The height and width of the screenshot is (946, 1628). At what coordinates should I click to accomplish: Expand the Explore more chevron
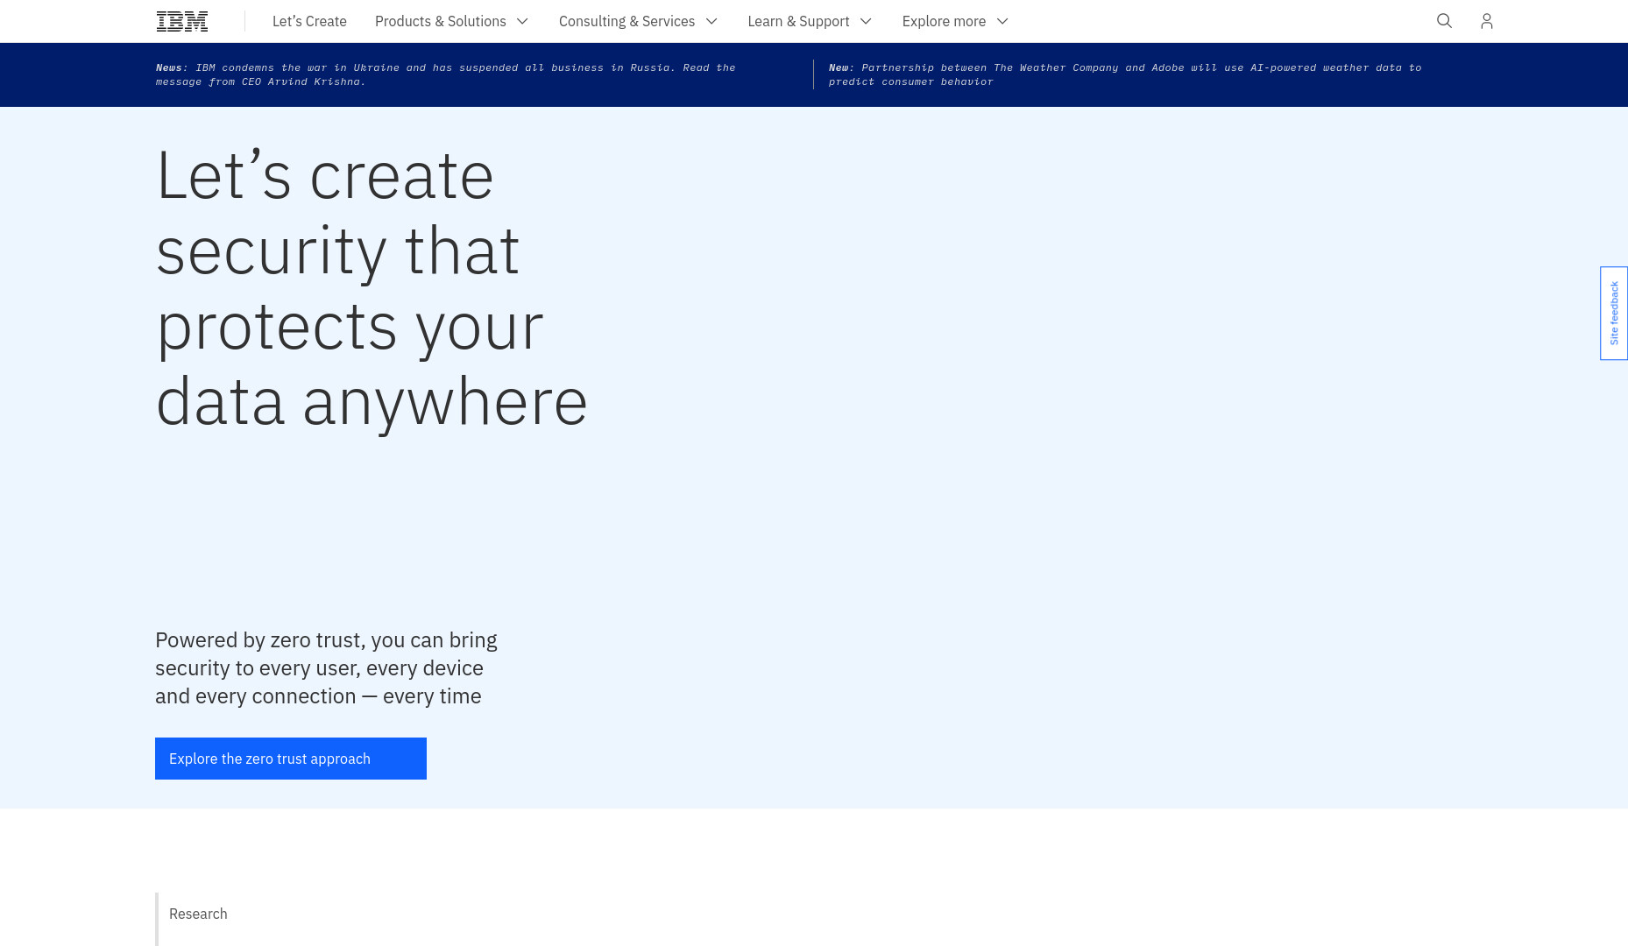click(x=1002, y=21)
